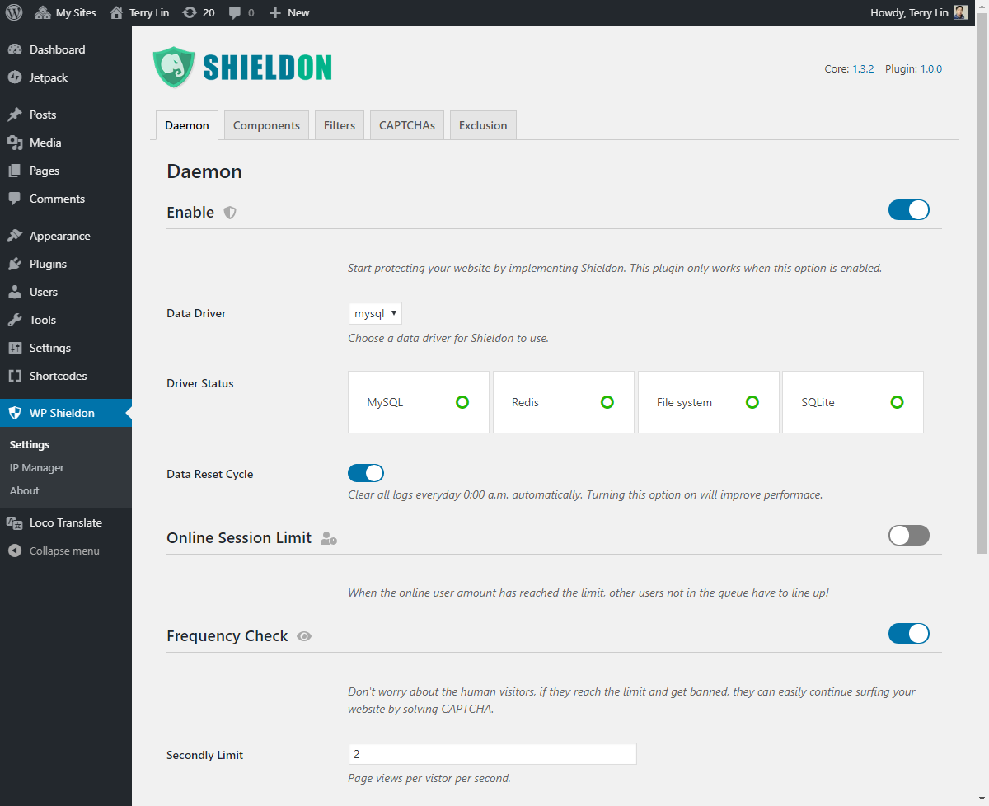Open the CAPTCHAs tab
The width and height of the screenshot is (989, 806).
(407, 125)
